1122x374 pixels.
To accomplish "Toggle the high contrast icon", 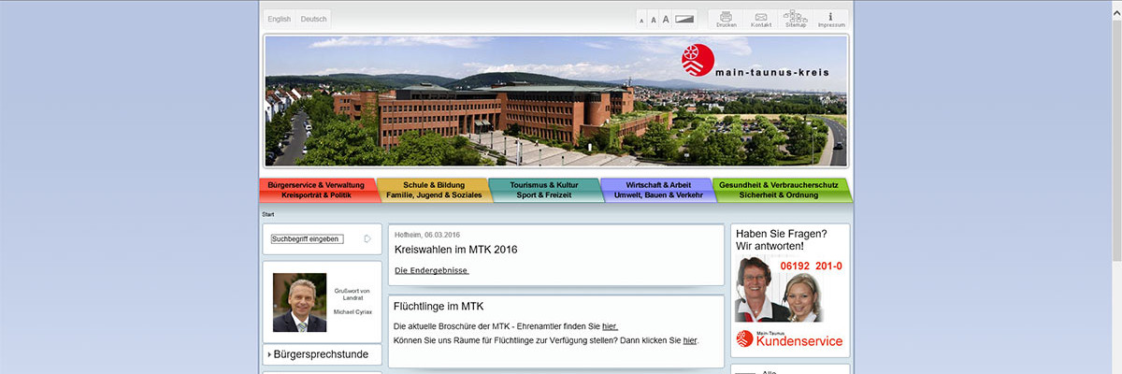I will pos(685,19).
